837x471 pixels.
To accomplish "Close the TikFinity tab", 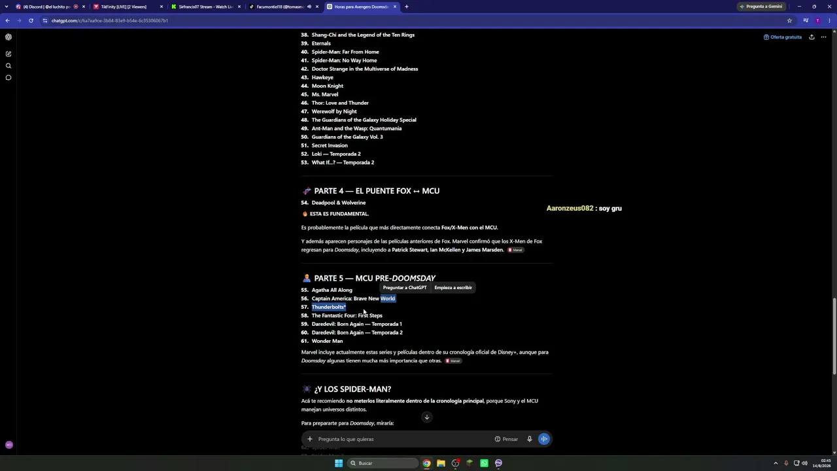I will click(x=162, y=7).
